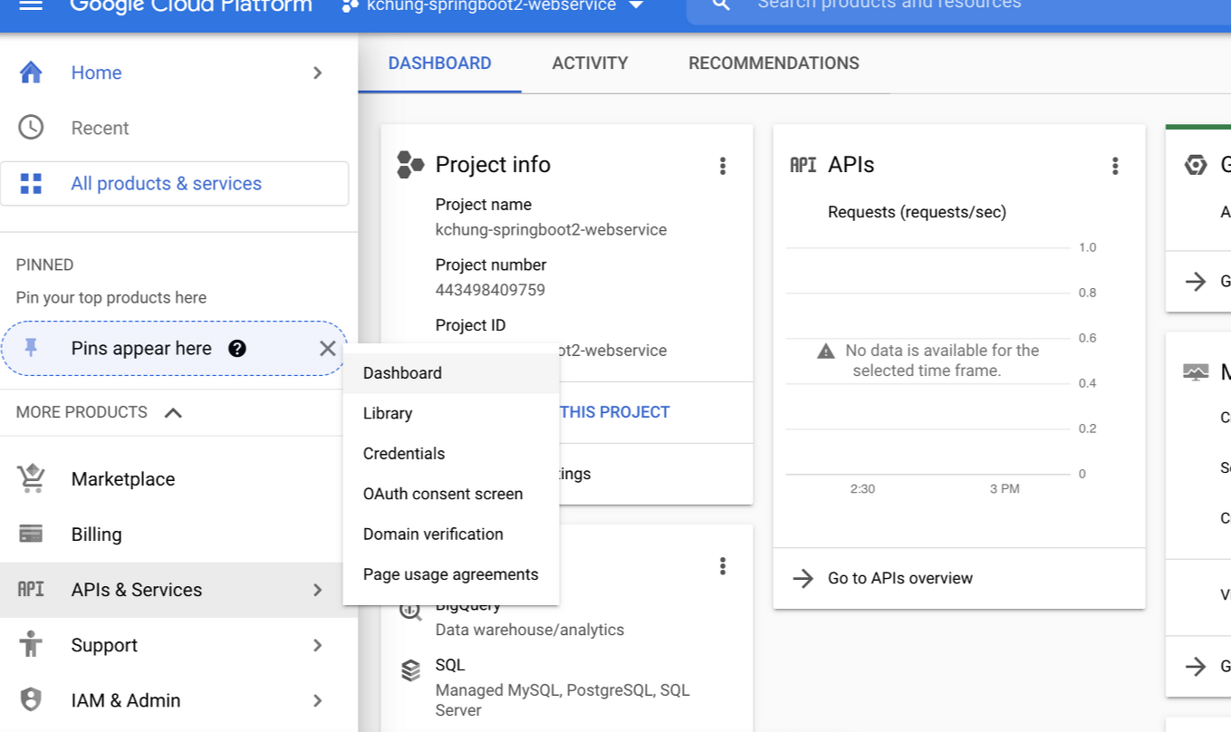Select Domain verification submenu item
This screenshot has height=732, width=1231.
tap(451, 535)
